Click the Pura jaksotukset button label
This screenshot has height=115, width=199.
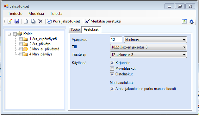click(x=66, y=21)
